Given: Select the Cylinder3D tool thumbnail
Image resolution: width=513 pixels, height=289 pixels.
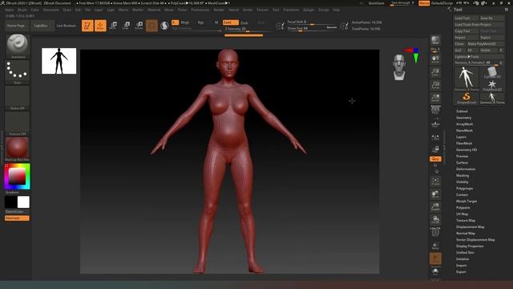Looking at the screenshot, I should pos(492,72).
